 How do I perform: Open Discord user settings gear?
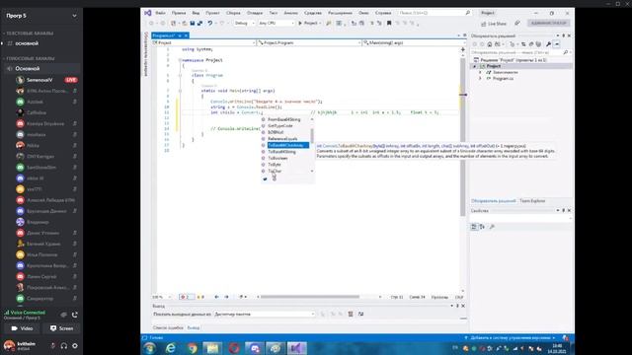[x=75, y=346]
